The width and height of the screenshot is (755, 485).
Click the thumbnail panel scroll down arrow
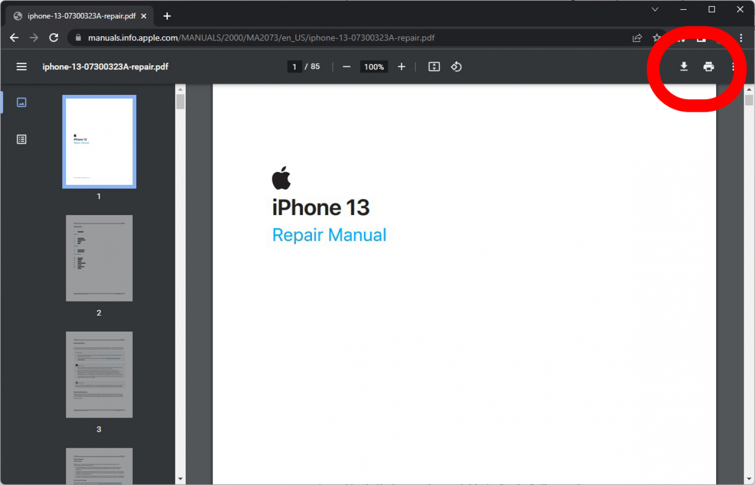pos(180,479)
